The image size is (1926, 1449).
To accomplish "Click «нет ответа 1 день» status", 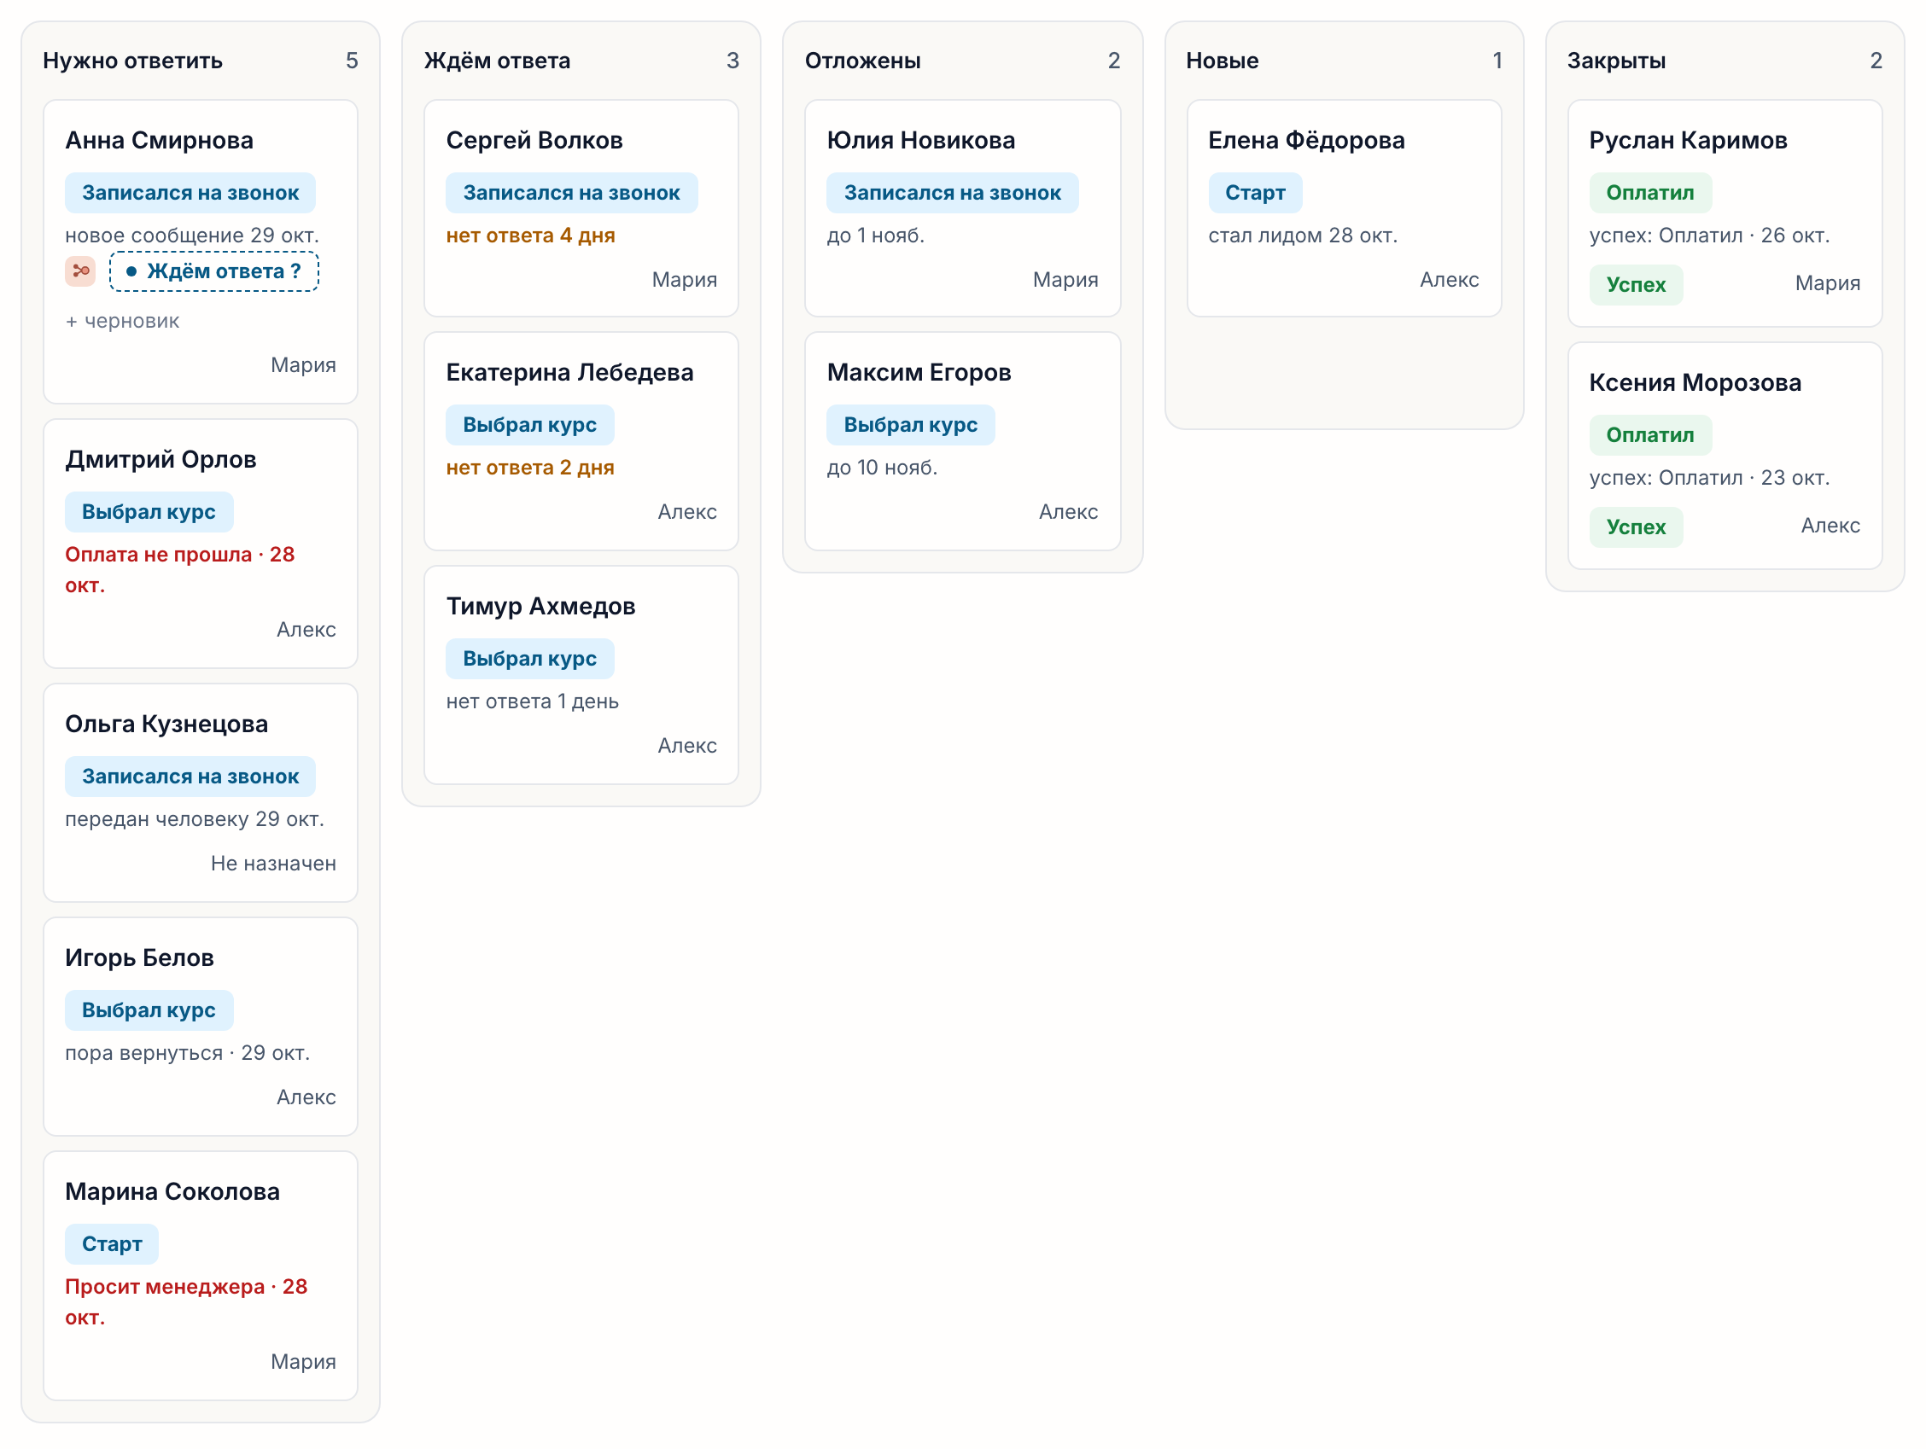I will 533,702.
